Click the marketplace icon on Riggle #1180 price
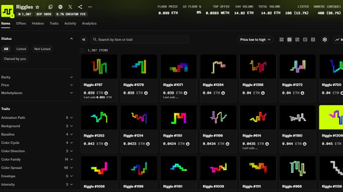Image resolution: width=343 pixels, height=192 pixels. click(305, 144)
